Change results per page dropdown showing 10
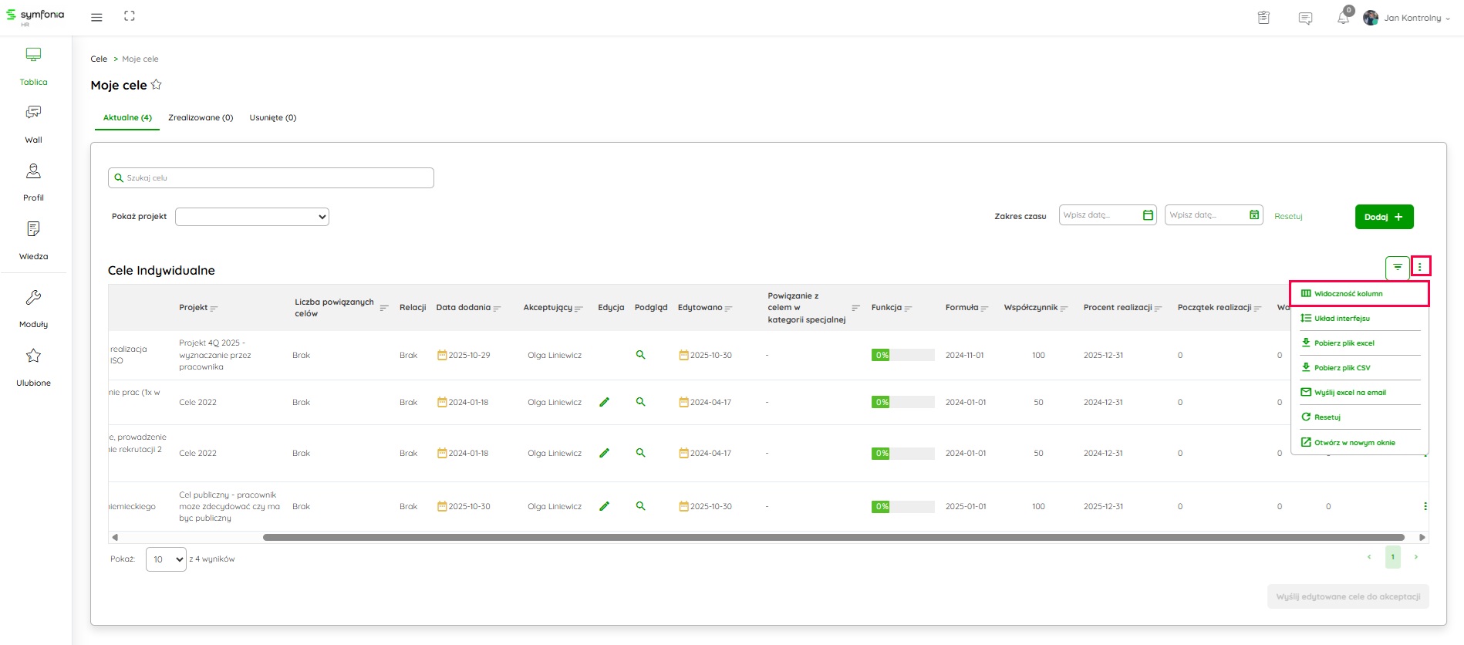Screen dimensions: 1464x645 click(x=166, y=559)
